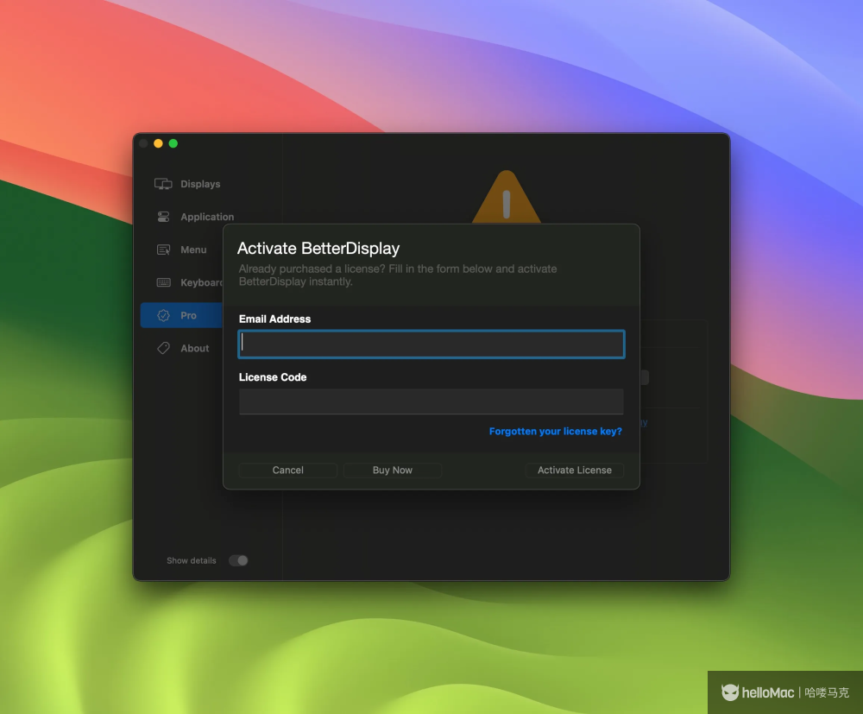The width and height of the screenshot is (863, 714).
Task: Open the Forgotten your license key link
Action: (x=555, y=431)
